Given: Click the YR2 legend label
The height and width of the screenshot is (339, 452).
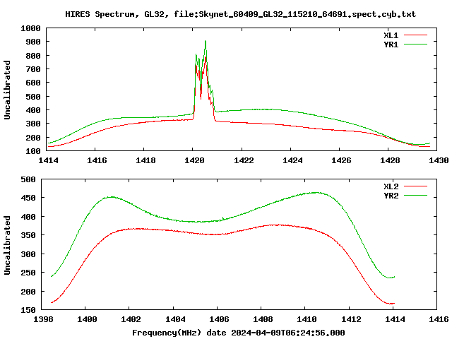Looking at the screenshot, I should pos(391,196).
